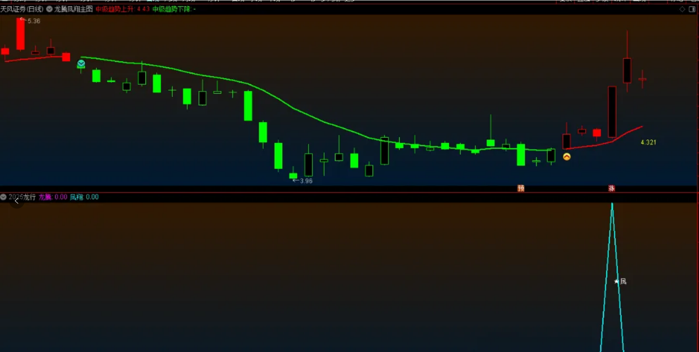Click the 5.36 high price label
The image size is (699, 352).
coord(34,21)
